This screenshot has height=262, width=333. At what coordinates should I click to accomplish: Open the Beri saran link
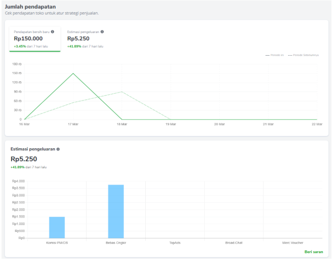tap(314, 252)
